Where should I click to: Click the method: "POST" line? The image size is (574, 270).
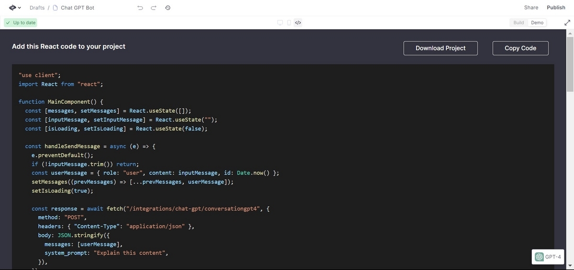click(62, 217)
